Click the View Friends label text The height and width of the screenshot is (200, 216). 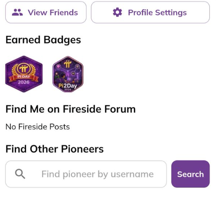click(53, 13)
